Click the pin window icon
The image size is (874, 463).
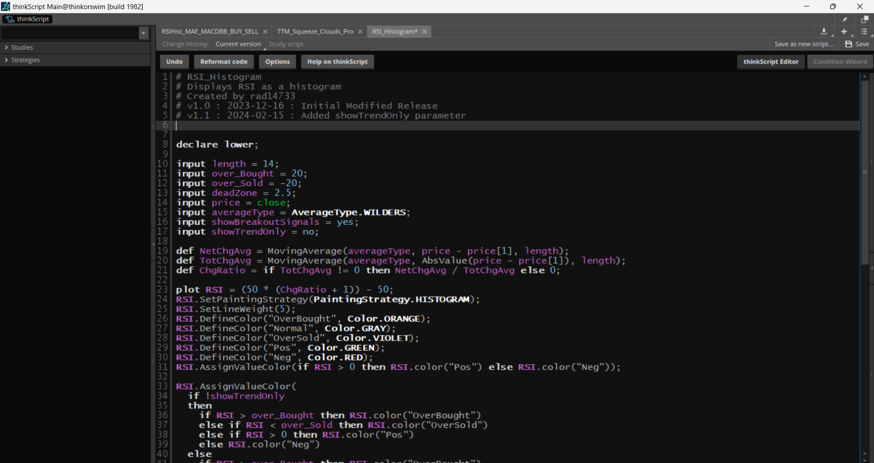tap(845, 19)
